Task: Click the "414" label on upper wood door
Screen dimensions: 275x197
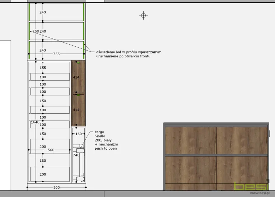Action: point(76,77)
